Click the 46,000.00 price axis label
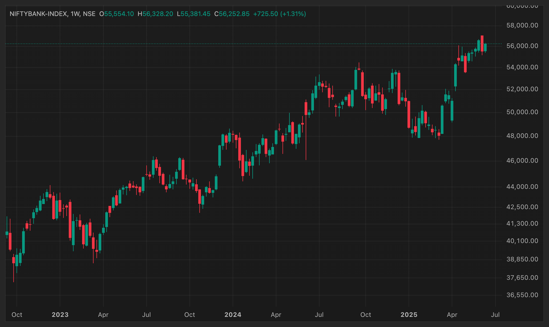This screenshot has height=327, width=549. tap(522, 161)
